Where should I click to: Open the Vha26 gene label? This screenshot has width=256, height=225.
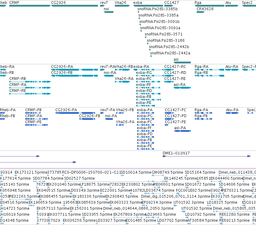121,3
